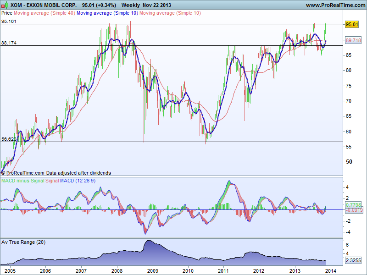Click the 0.7798 MACD value tag
Viewport: 367px width, 275px height.
pos(353,205)
